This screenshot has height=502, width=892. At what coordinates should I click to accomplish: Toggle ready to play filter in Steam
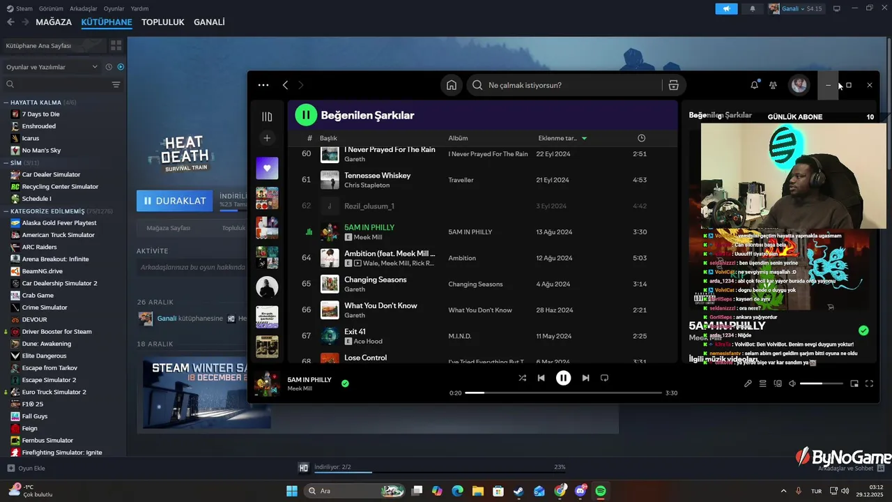[121, 67]
